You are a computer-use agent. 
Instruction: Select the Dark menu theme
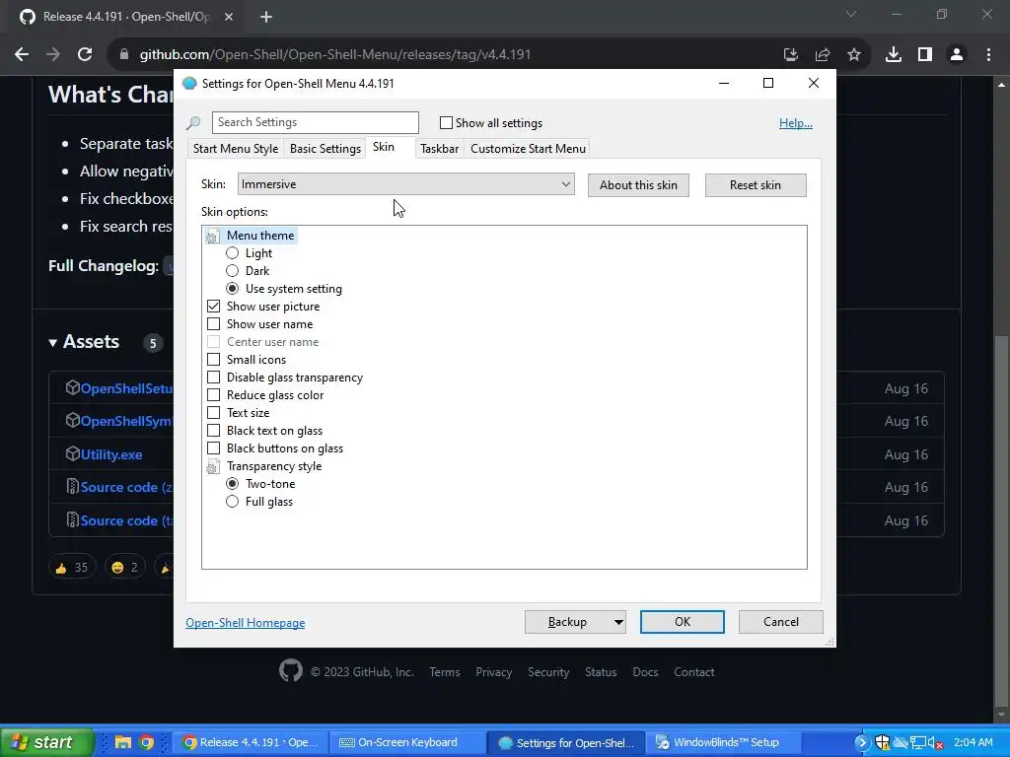(x=232, y=270)
